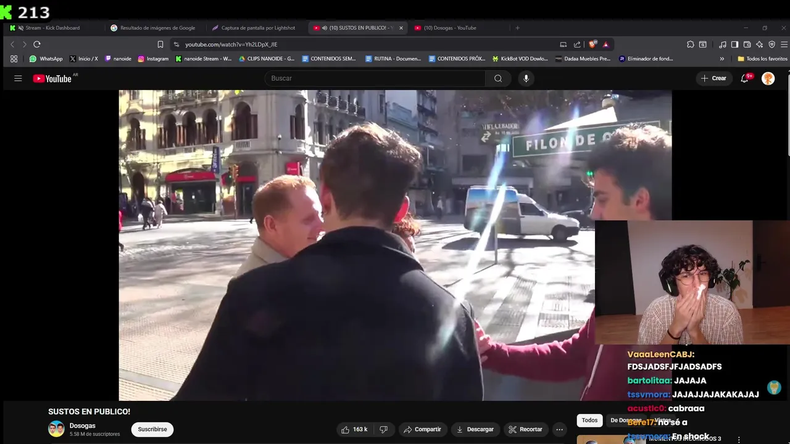
Task: Open the Instagram bookmark
Action: (153, 59)
